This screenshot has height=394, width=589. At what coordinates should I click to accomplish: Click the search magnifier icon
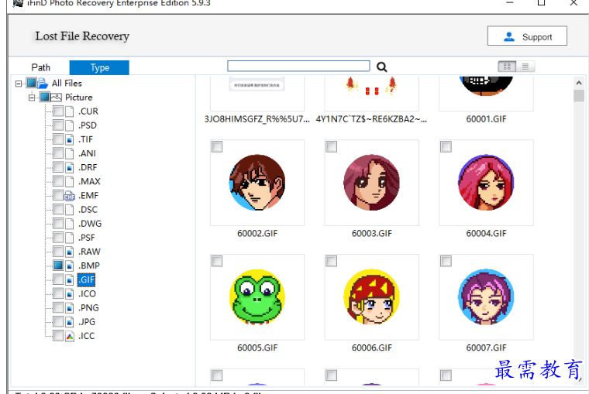(x=381, y=67)
